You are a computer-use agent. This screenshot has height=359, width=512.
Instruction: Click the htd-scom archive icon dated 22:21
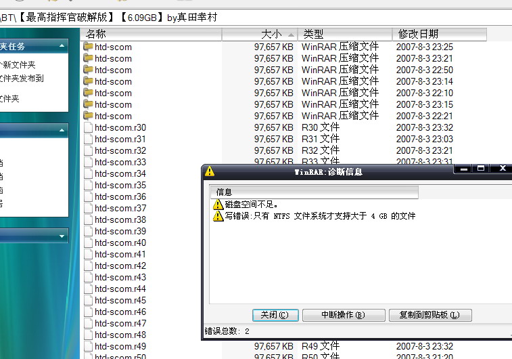tap(88, 115)
